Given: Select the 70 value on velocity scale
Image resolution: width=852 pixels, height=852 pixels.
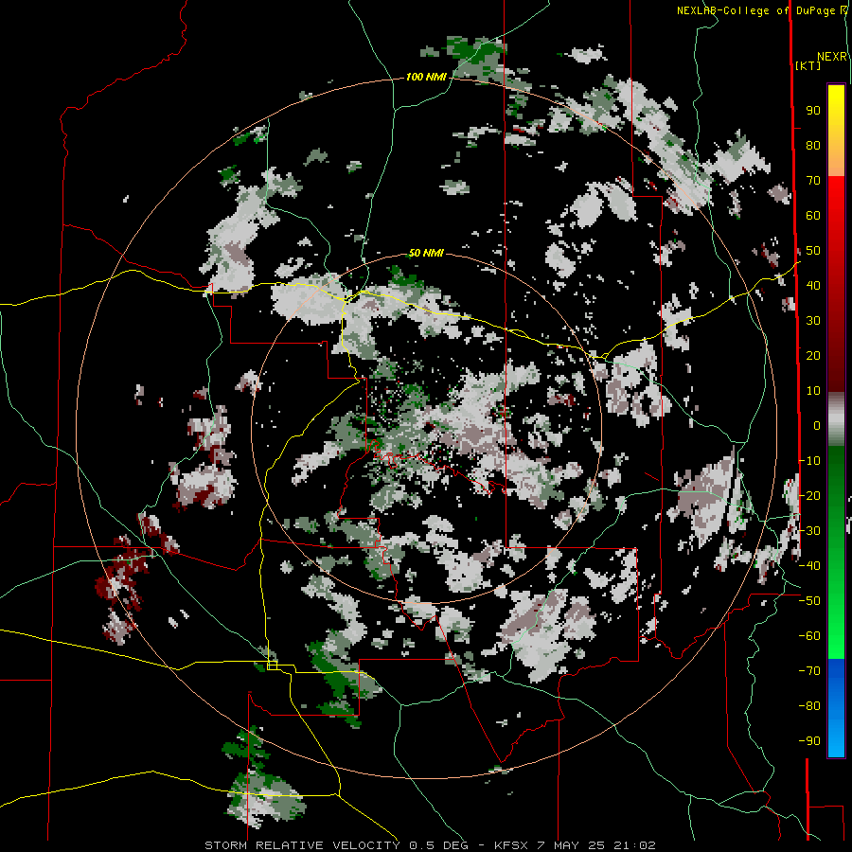Looking at the screenshot, I should 813,181.
